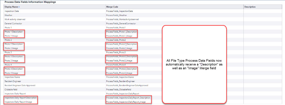Select the Photo 3 Description cell
This screenshot has width=285, height=105.
(14, 56)
